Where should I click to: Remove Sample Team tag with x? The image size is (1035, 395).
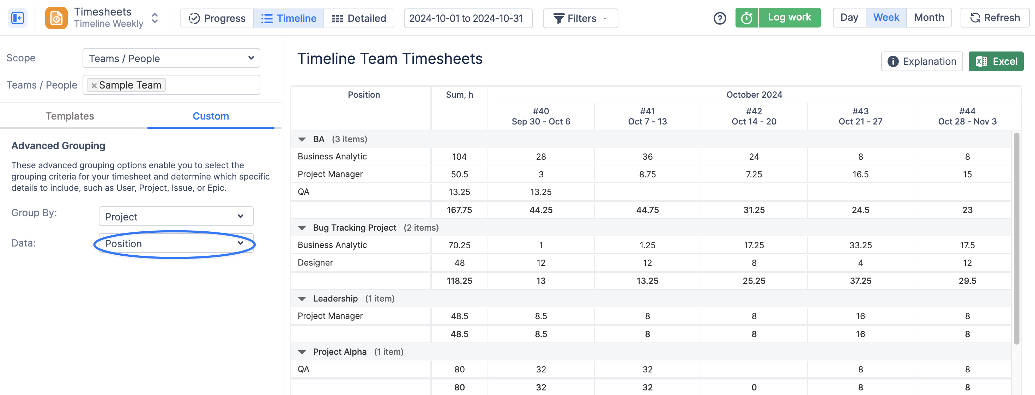click(94, 85)
